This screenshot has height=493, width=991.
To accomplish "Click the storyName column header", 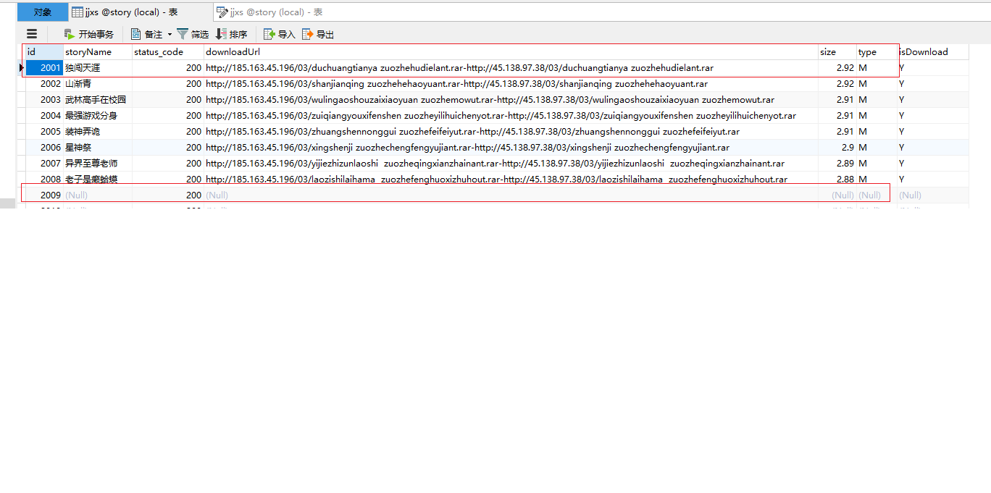I will coord(97,51).
